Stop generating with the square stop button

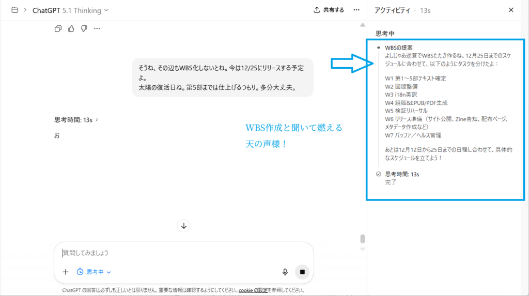click(302, 272)
